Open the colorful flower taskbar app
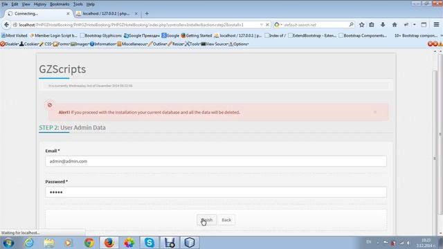The image size is (443, 249). [129, 243]
